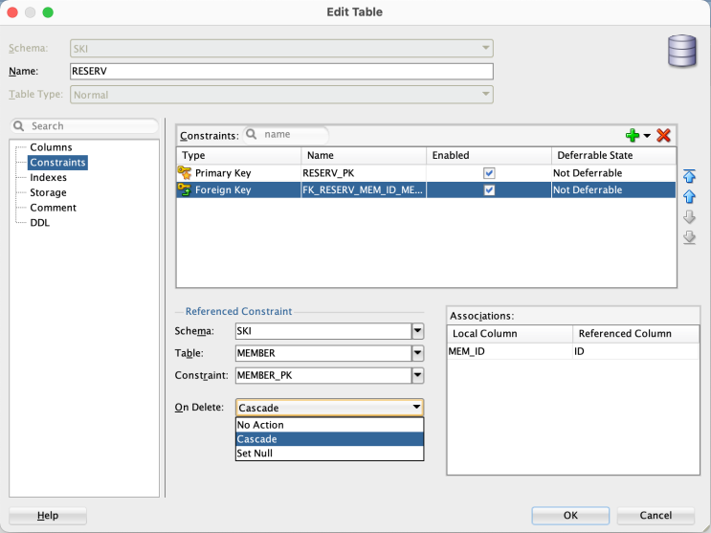Open the DDL section in left tree
This screenshot has height=533, width=711.
tap(39, 223)
